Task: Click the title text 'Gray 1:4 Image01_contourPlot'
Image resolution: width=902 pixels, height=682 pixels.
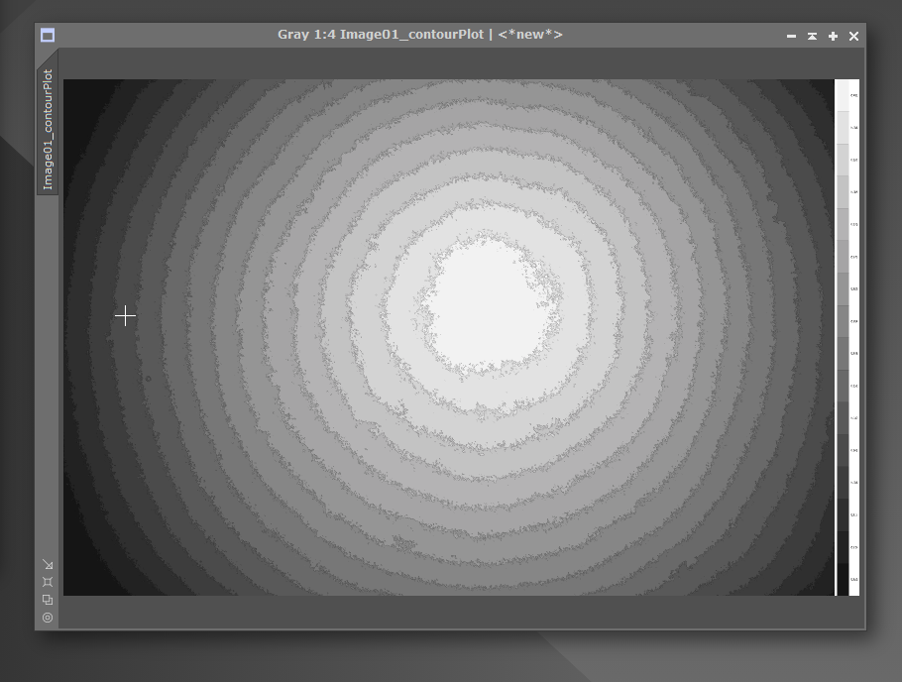Action: 381,35
